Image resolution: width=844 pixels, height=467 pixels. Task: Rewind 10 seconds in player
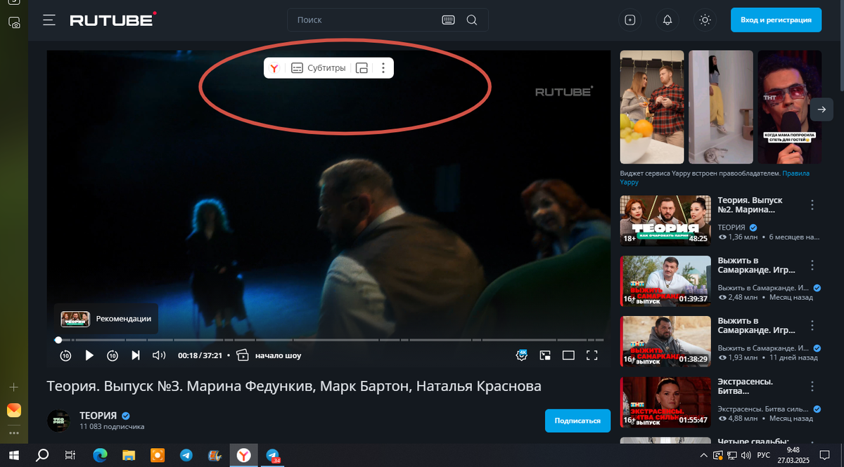tap(65, 356)
